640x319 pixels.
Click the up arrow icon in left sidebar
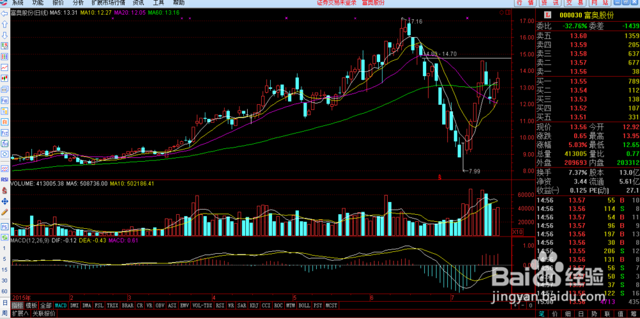[4, 24]
